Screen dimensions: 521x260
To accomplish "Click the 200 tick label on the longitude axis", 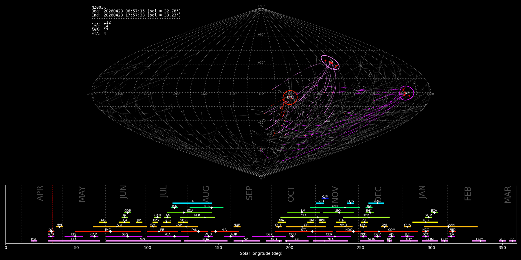I will (289, 248).
